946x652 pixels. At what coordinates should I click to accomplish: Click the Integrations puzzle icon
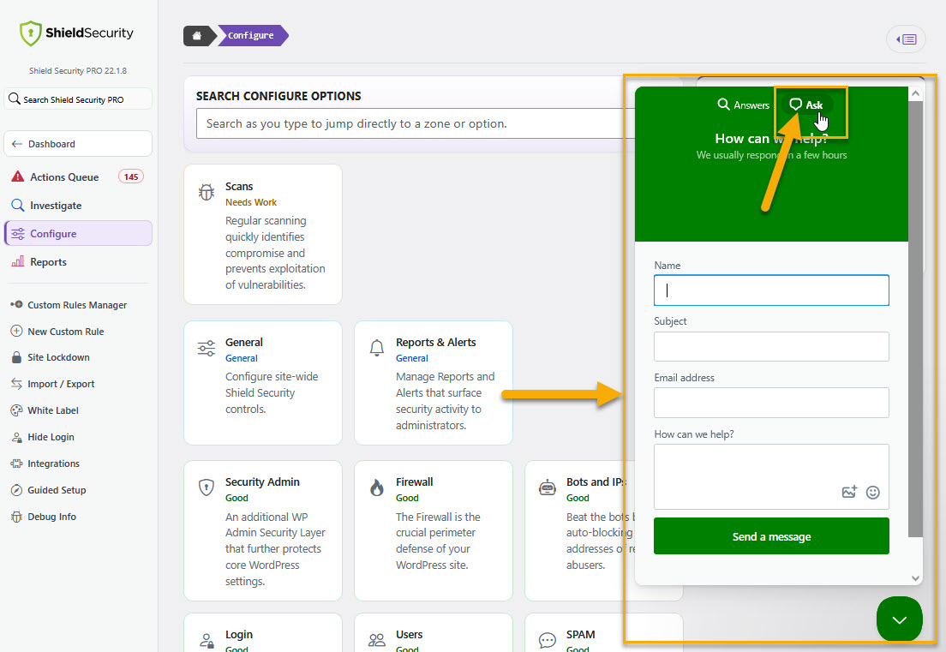pyautogui.click(x=16, y=464)
